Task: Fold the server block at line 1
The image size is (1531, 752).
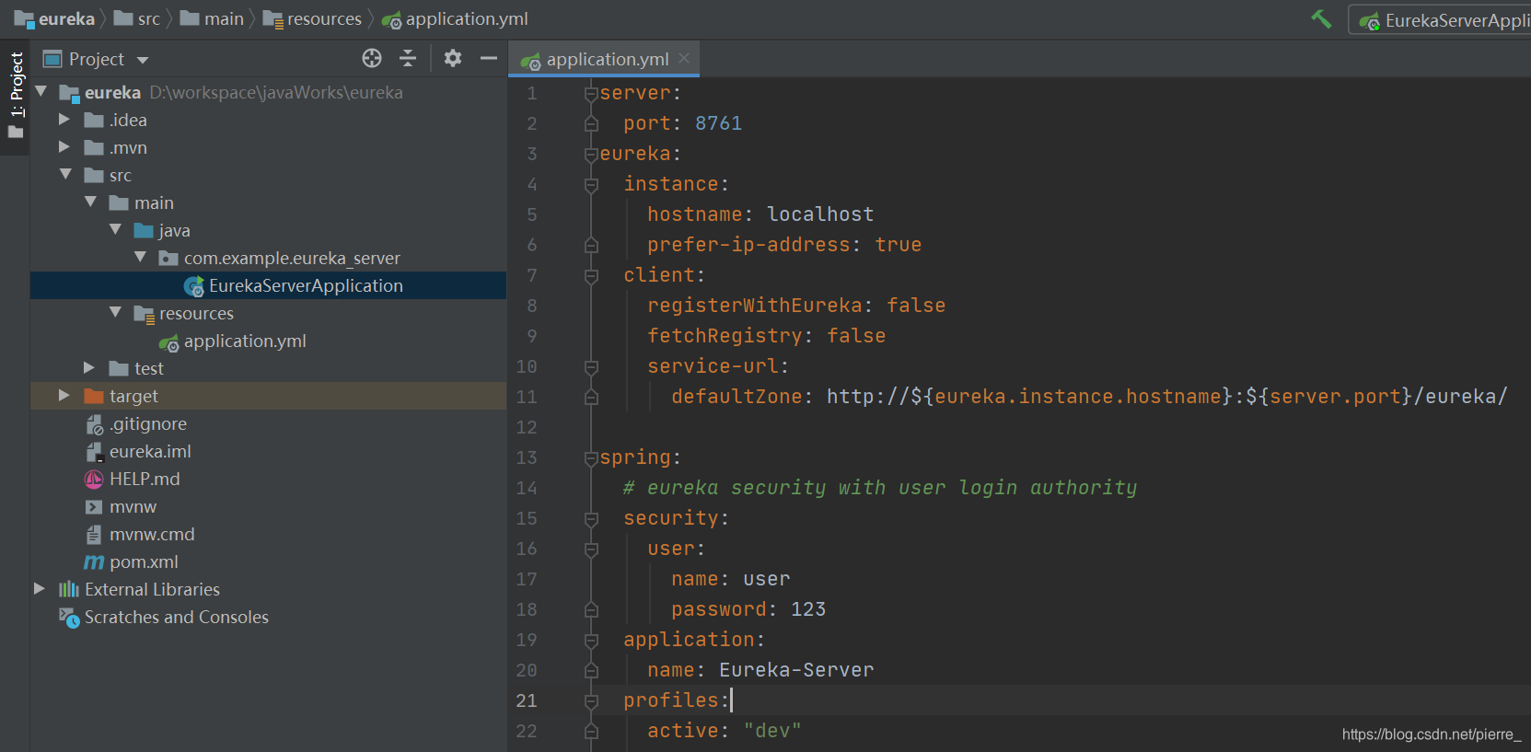Action: pos(591,93)
